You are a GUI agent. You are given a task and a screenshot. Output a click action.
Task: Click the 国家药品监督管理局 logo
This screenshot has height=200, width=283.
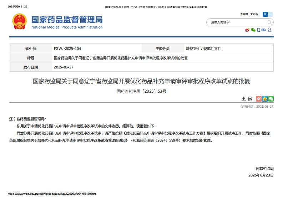57,22
